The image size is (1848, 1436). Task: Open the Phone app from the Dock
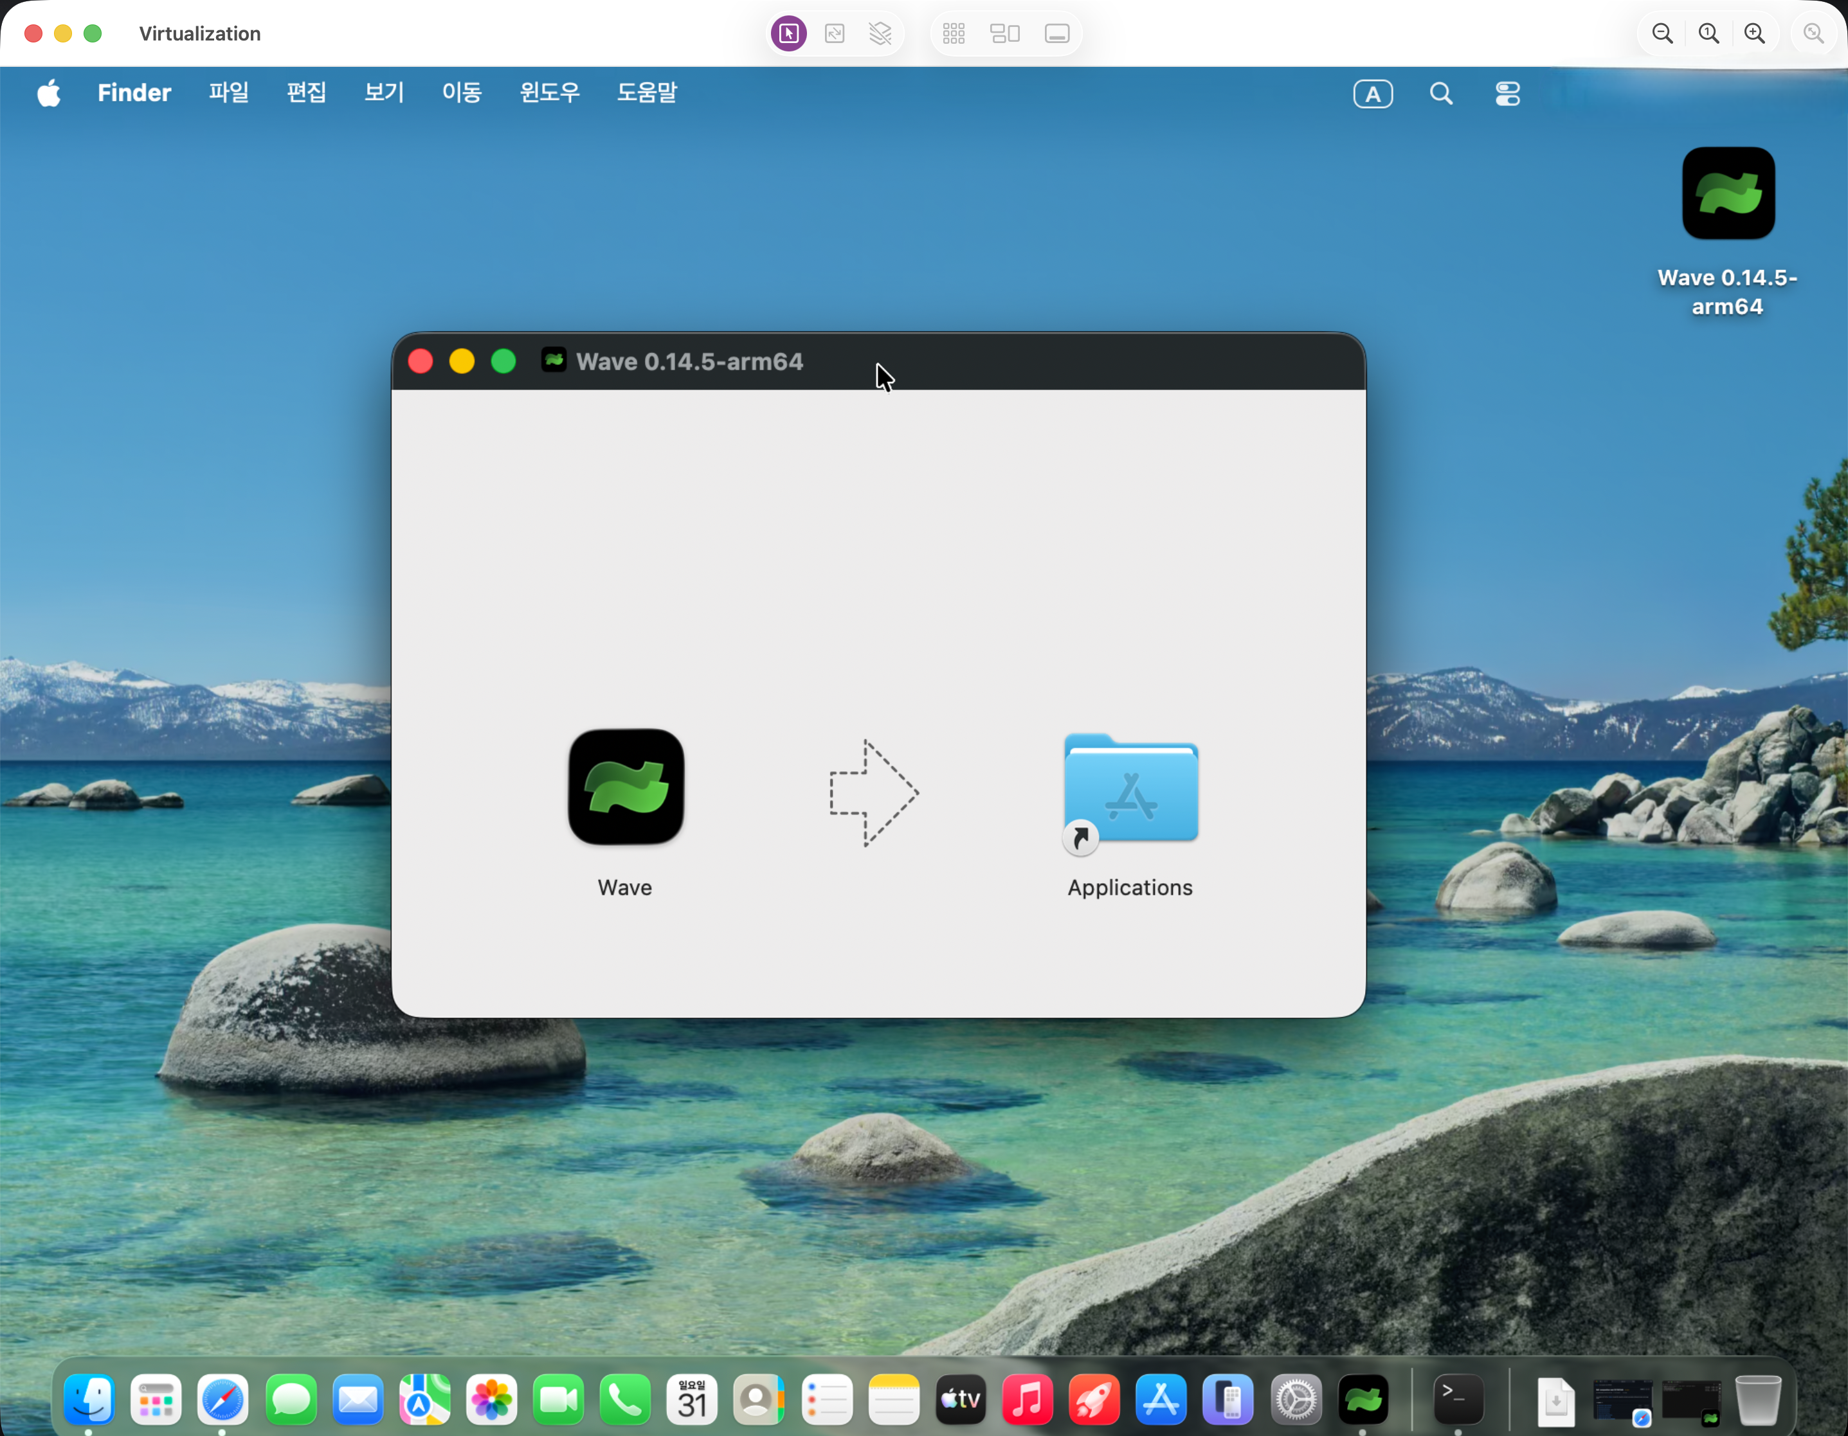pos(624,1399)
